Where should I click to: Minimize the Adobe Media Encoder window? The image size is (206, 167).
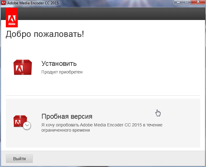click(178, 2)
